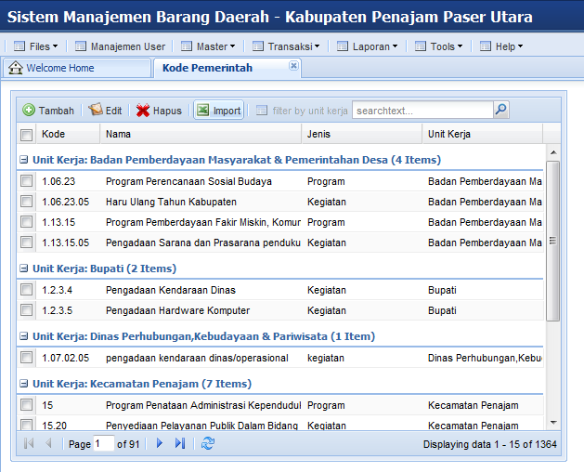This screenshot has height=472, width=584.
Task: Close the Kode Pemerintah tab
Action: 293,66
